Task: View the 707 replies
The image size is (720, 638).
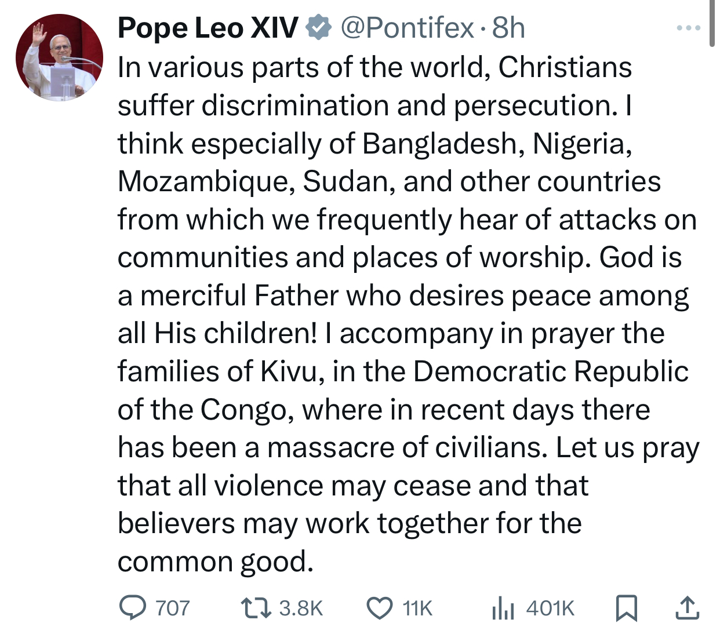Action: 172,608
